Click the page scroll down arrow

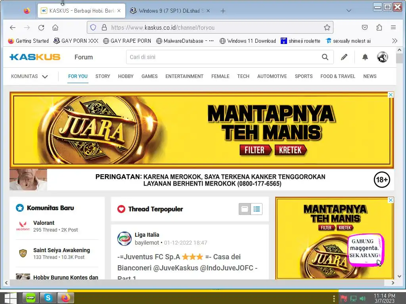pos(400,276)
